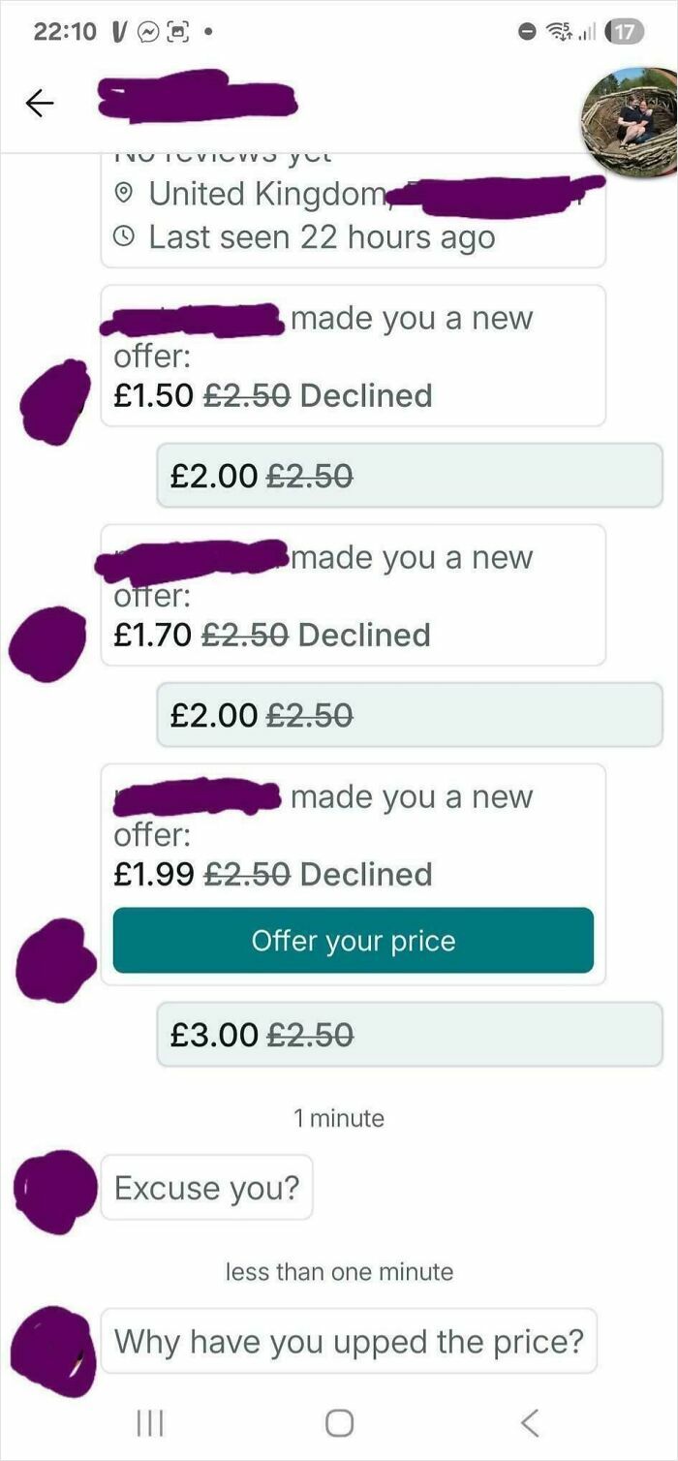Tap the Last seen 22 hours ago text

[320, 236]
